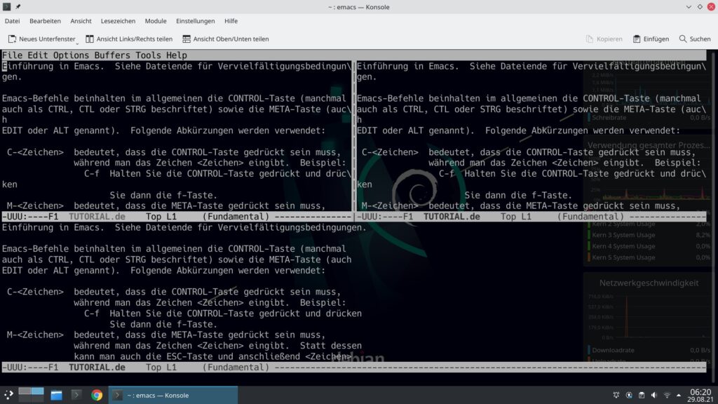Click Ansicht Oben/Unten teilen in the toolbar
The image size is (718, 404).
point(225,39)
